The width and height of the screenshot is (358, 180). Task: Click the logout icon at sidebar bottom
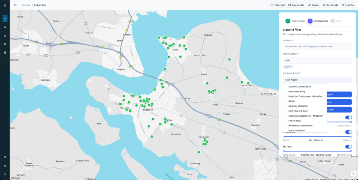tap(5, 174)
